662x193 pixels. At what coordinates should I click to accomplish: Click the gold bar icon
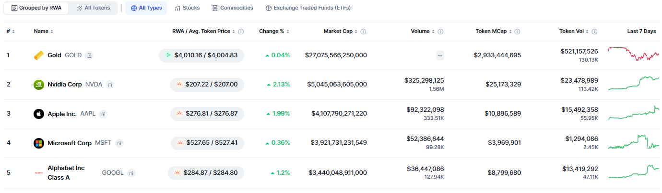coord(39,55)
